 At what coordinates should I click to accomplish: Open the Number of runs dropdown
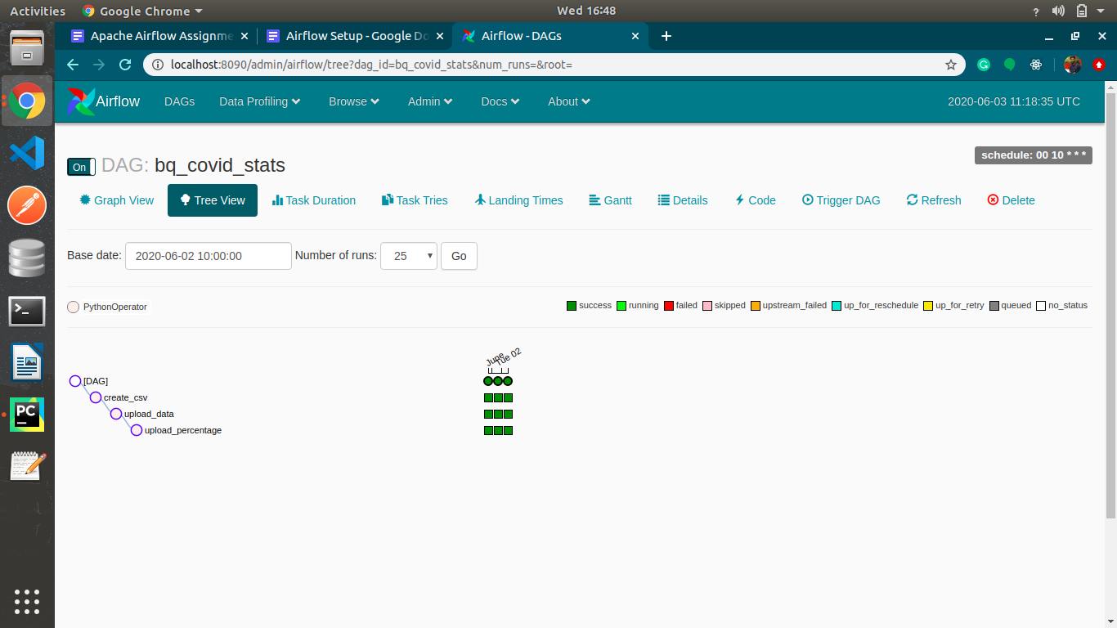click(x=409, y=256)
